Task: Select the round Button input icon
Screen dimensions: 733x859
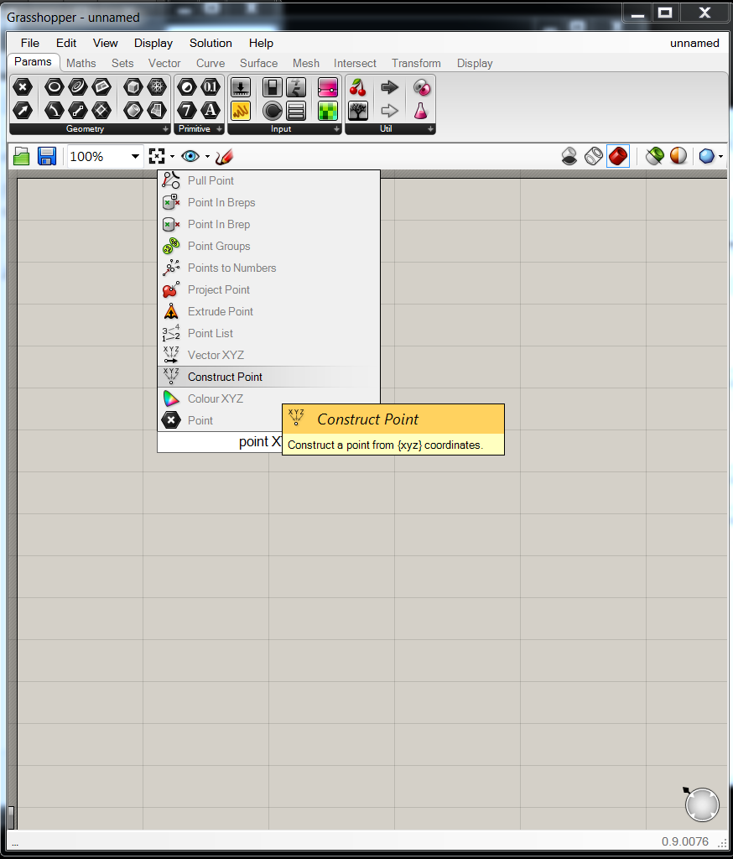Action: click(x=273, y=111)
